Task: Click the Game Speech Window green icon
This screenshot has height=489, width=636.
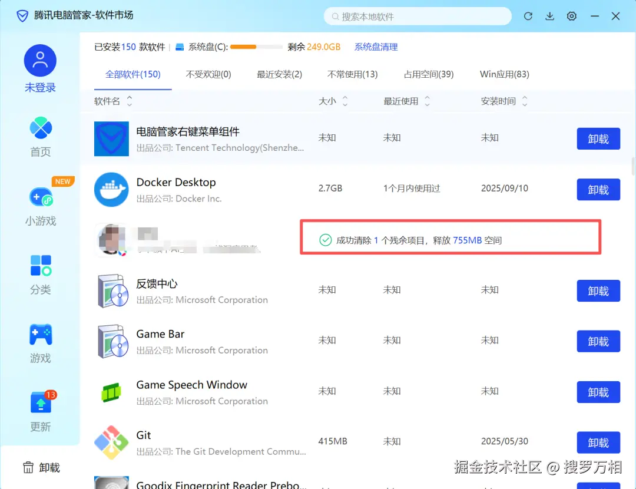Action: [111, 392]
